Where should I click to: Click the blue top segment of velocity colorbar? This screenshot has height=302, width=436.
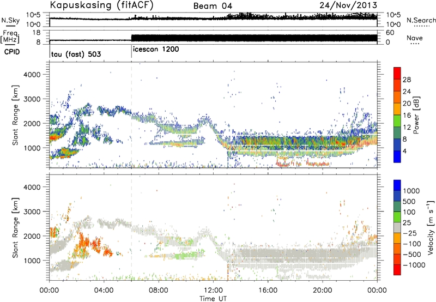tap(397, 185)
